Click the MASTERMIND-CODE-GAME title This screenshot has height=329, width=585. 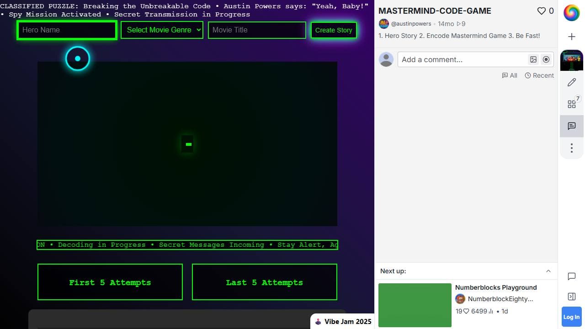point(435,11)
